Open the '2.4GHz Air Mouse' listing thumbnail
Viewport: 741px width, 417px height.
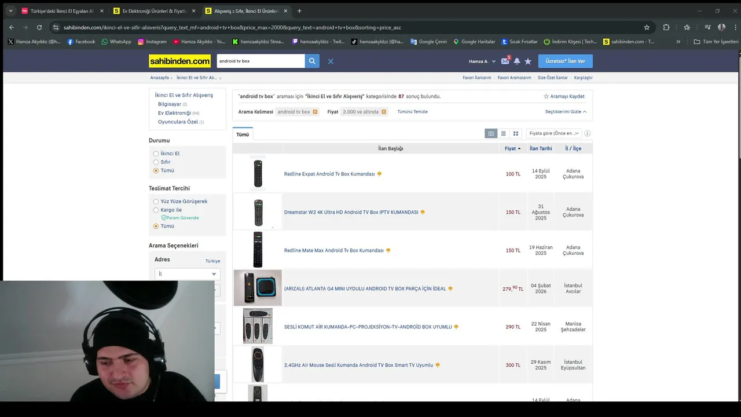click(258, 364)
